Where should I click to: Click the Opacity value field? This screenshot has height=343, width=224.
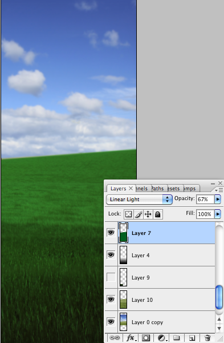(x=205, y=200)
